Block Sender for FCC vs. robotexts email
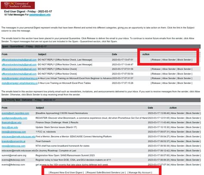204x175 pixels. (193, 132)
